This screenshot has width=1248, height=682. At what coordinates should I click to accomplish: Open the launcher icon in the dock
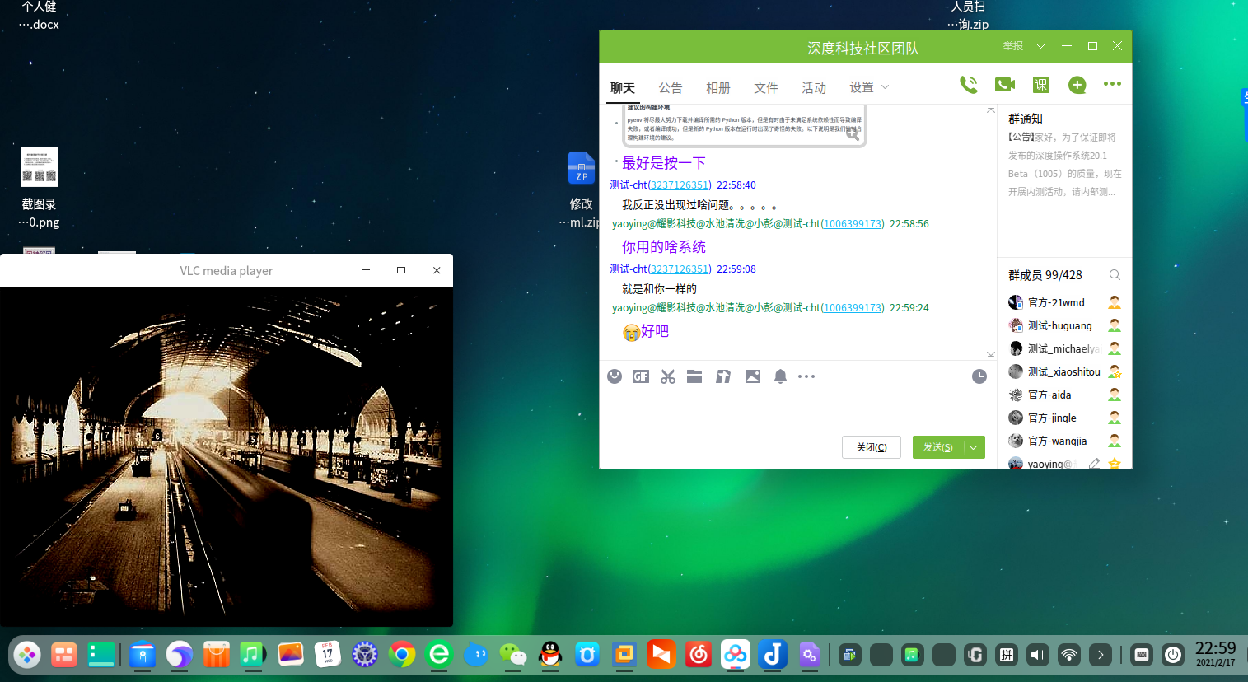[27, 655]
